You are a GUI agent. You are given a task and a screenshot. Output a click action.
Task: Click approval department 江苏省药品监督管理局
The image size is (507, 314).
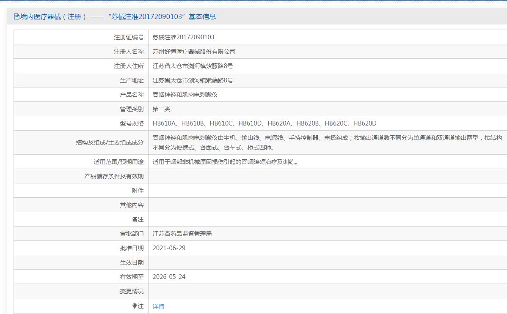[x=182, y=234]
